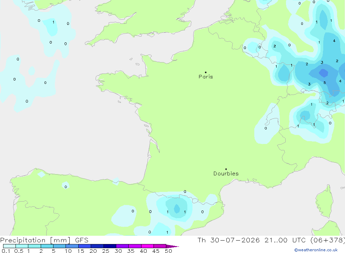Pick the 30–35 mm legend color swatch
Screen dimensions: 345x253
(x=122, y=246)
